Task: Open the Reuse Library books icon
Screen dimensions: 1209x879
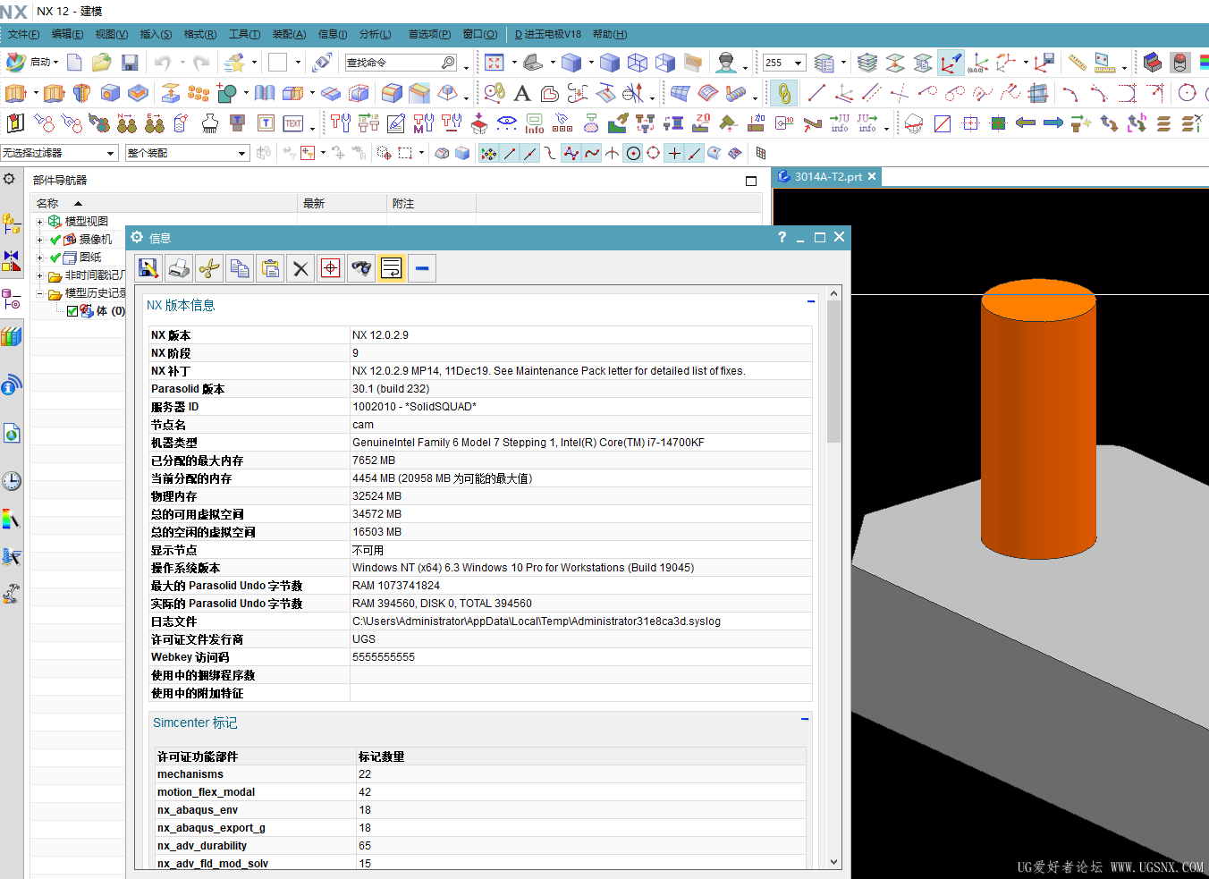Action: tap(12, 336)
